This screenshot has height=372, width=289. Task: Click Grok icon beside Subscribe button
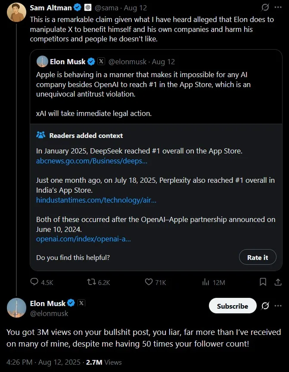(265, 306)
